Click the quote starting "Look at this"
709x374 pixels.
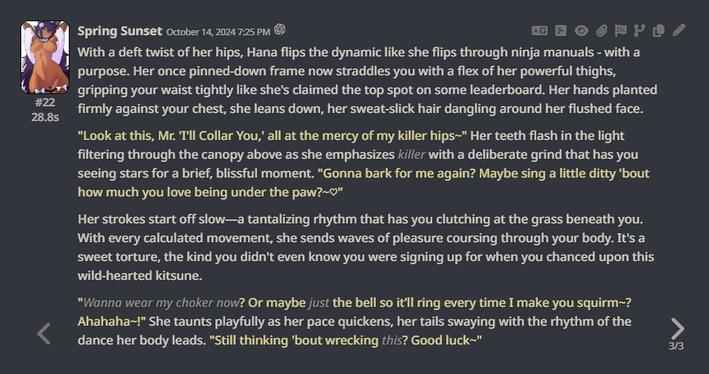tap(272, 134)
